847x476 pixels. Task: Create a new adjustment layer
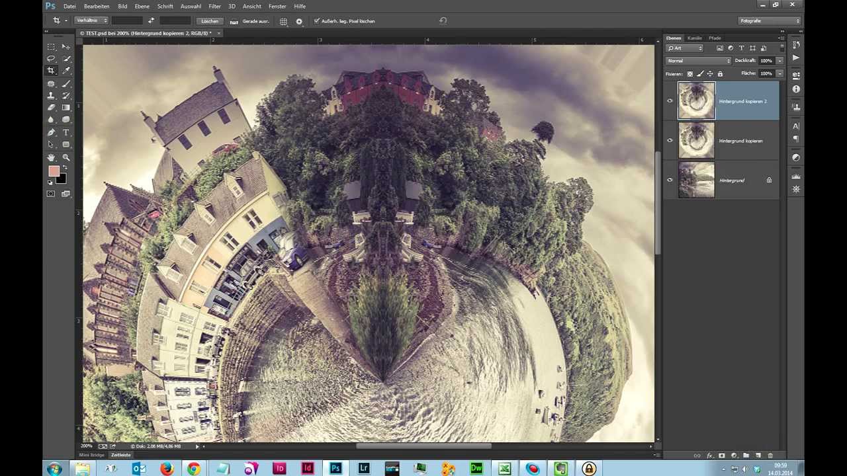point(734,456)
